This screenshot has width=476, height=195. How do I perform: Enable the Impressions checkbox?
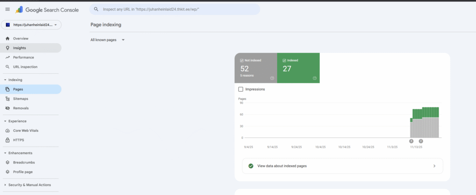(x=240, y=89)
